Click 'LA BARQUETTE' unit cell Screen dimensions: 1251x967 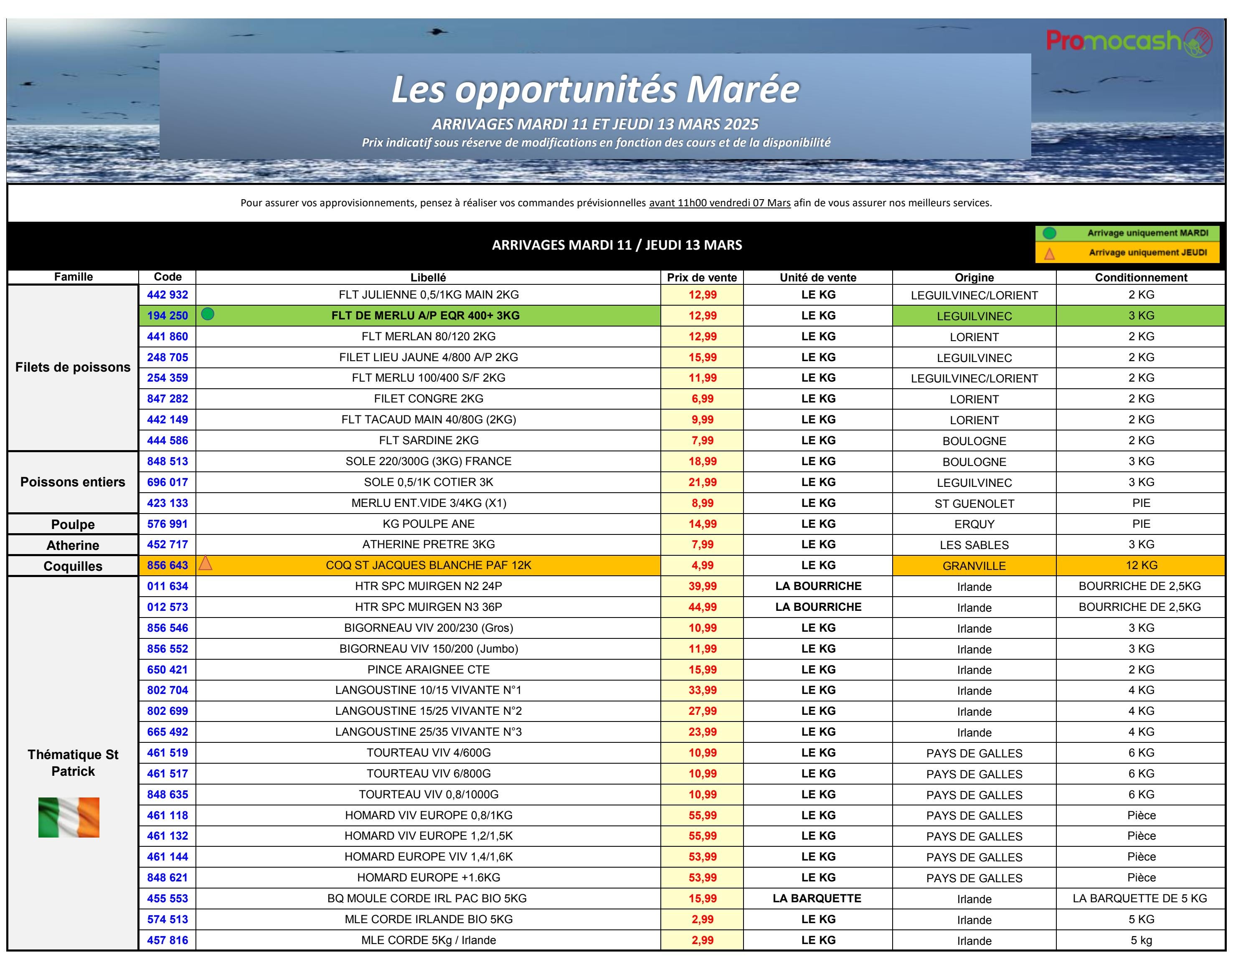[817, 898]
